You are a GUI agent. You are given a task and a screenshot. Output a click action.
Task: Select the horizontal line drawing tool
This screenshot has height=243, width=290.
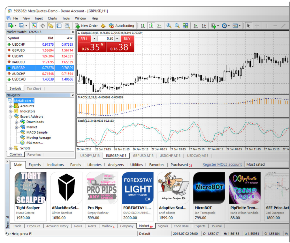(275, 26)
